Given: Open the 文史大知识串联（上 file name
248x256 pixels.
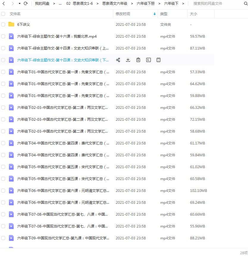Looking at the screenshot, I should 63,48.
